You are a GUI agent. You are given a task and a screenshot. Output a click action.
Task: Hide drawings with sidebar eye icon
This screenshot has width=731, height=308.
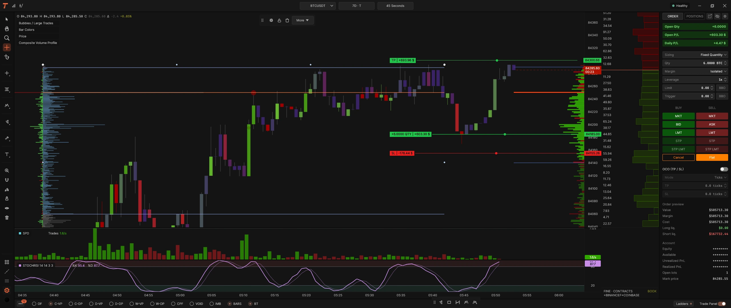click(7, 208)
